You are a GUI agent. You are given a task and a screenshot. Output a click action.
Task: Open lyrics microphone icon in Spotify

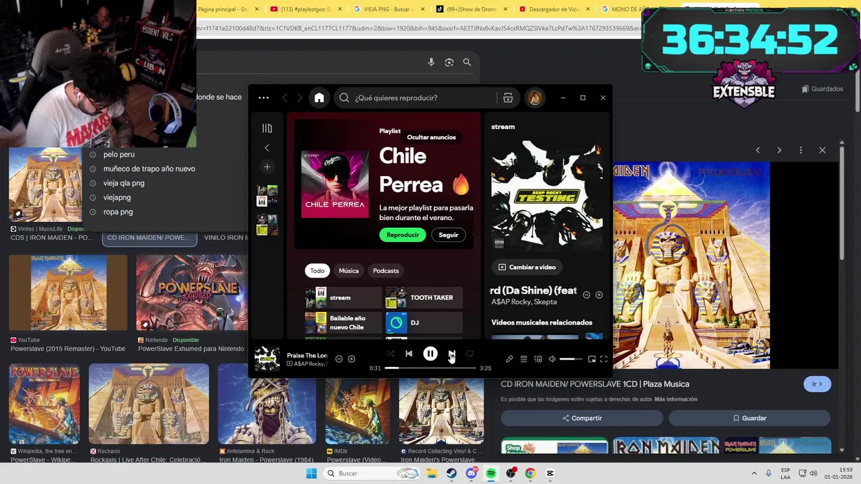click(x=509, y=359)
